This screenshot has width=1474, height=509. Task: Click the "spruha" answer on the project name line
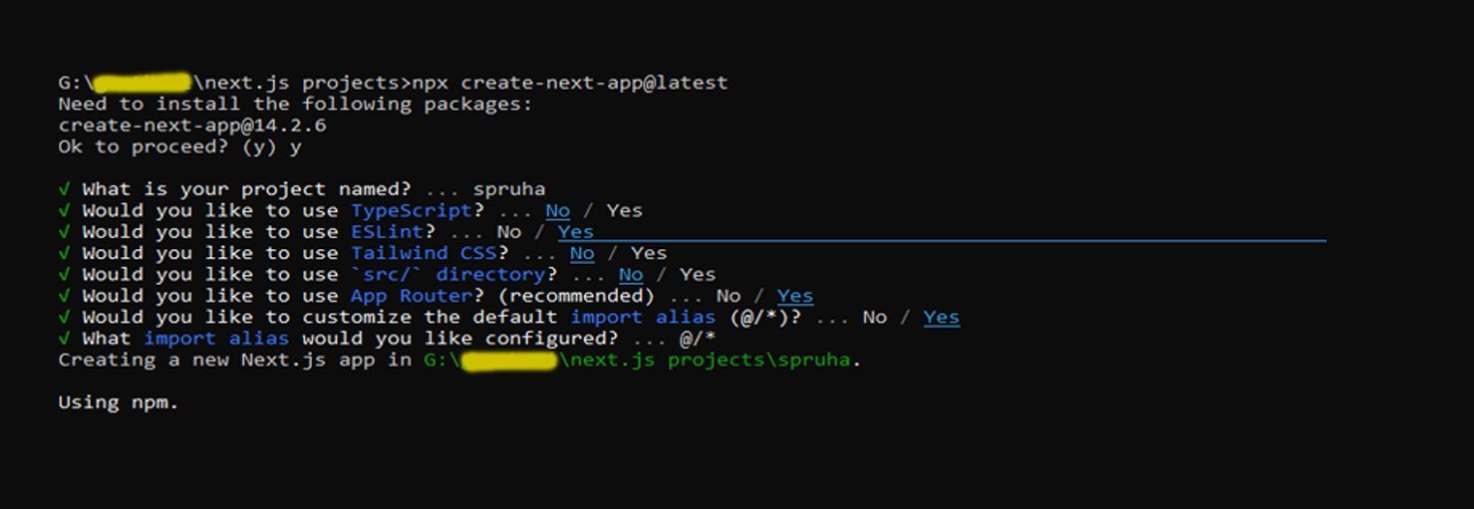pyautogui.click(x=508, y=189)
